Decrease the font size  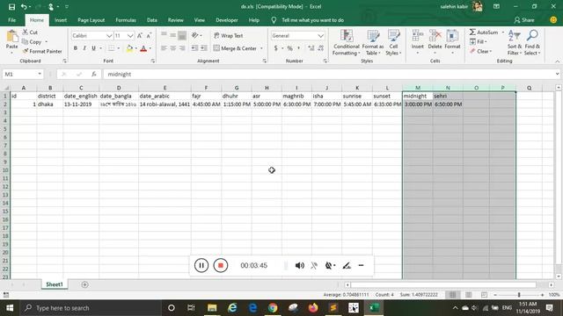(x=149, y=35)
